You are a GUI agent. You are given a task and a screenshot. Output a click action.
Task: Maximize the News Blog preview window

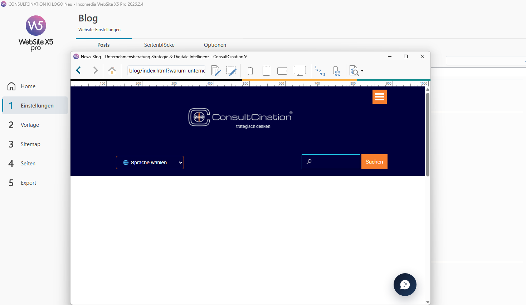[406, 56]
